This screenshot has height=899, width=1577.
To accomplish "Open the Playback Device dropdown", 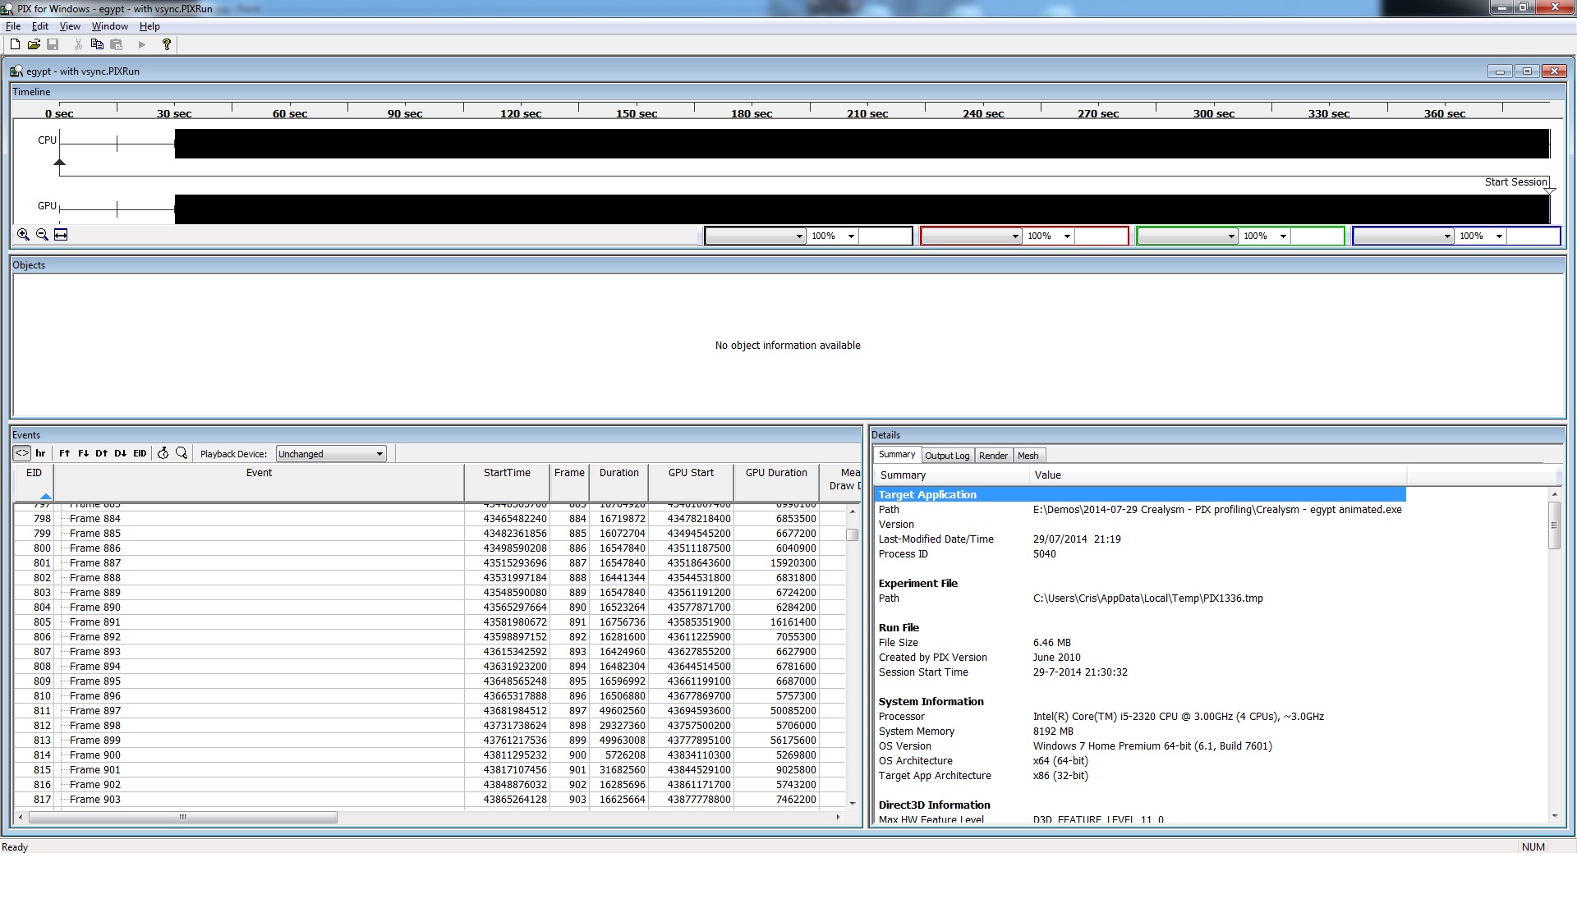I will click(331, 454).
